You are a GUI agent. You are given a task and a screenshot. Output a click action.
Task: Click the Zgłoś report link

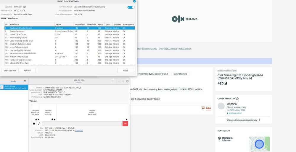(x=208, y=108)
